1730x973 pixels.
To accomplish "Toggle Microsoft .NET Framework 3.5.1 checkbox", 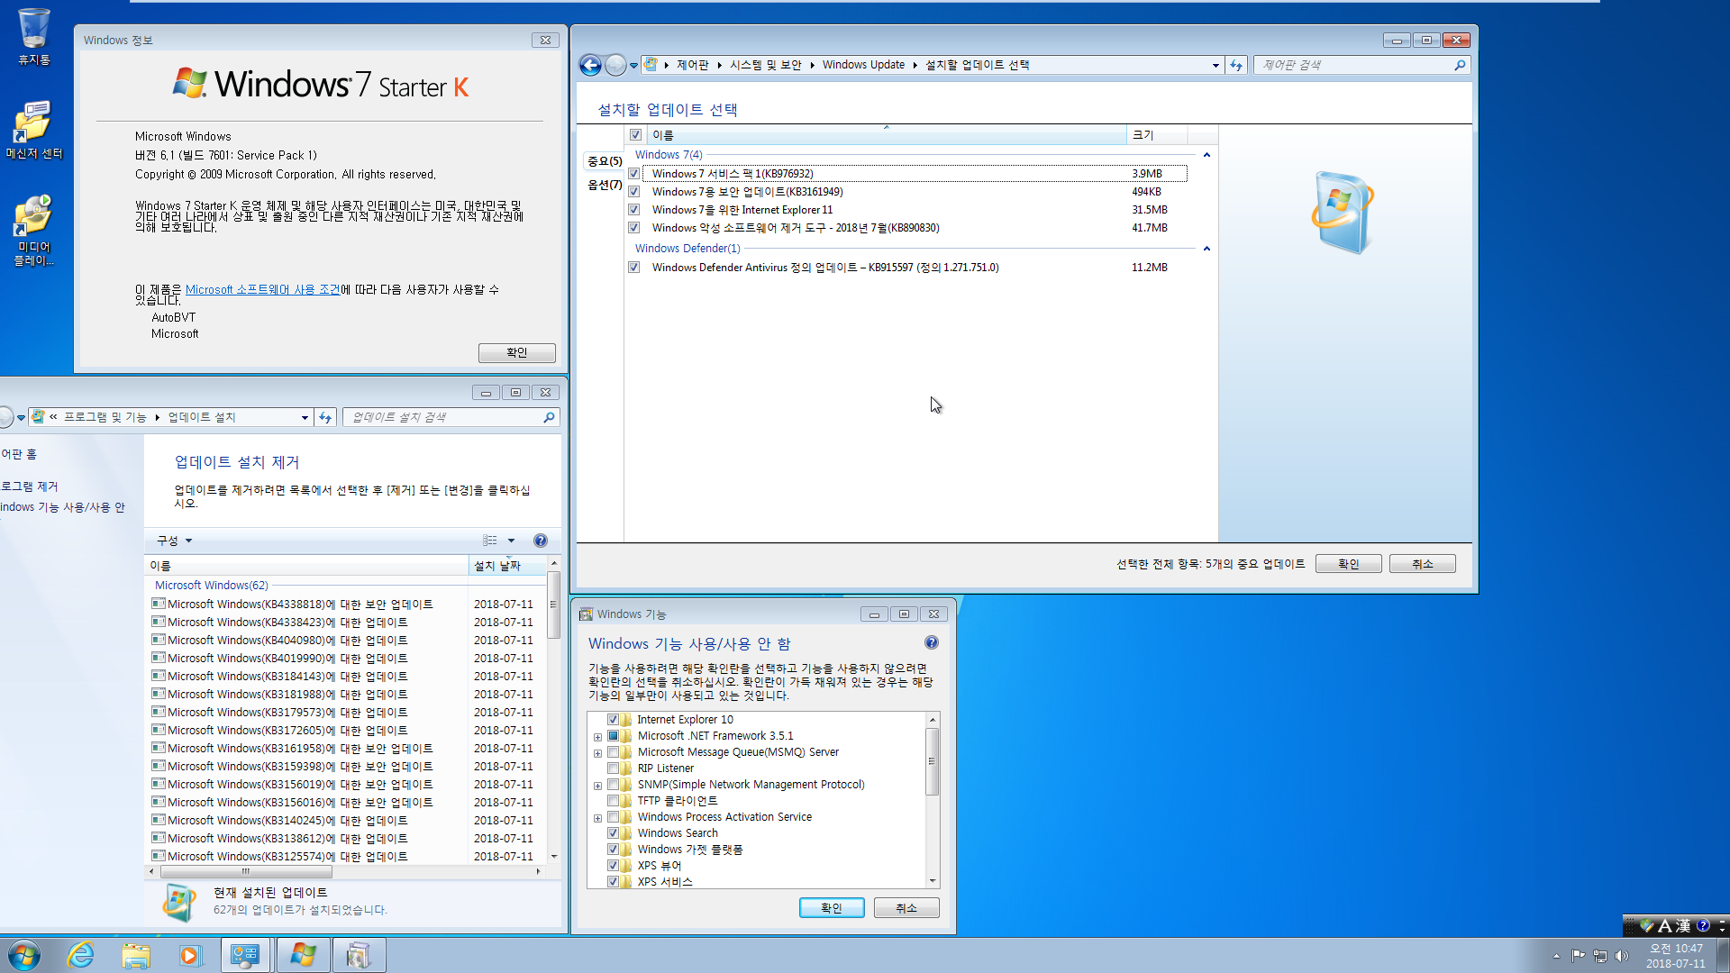I will tap(613, 736).
